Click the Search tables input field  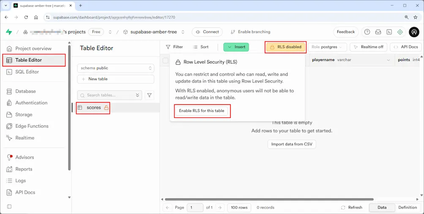click(x=109, y=95)
